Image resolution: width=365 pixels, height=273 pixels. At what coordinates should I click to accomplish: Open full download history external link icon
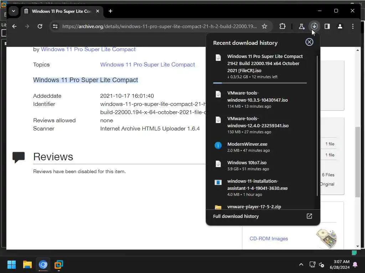309,216
